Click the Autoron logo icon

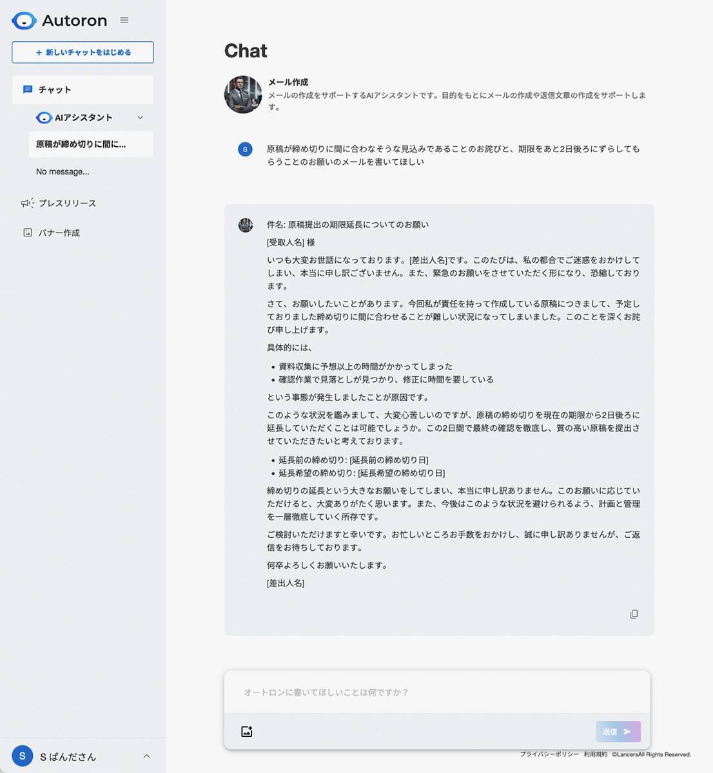click(24, 21)
